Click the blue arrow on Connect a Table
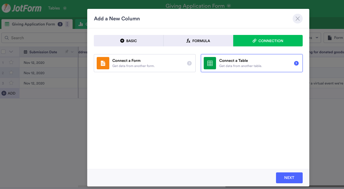Screen dimensions: 344x189 point(296,63)
